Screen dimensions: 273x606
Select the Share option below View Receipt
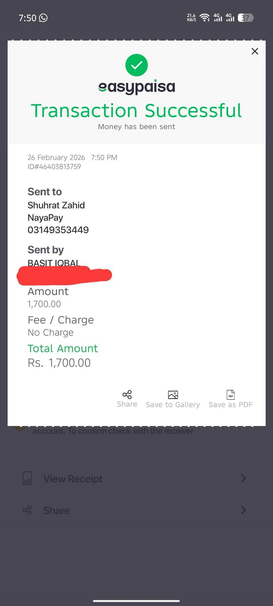pos(57,511)
